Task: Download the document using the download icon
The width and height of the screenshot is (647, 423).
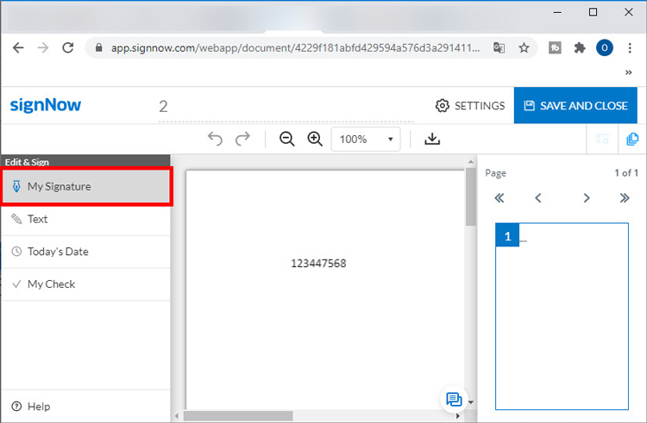Action: [432, 139]
